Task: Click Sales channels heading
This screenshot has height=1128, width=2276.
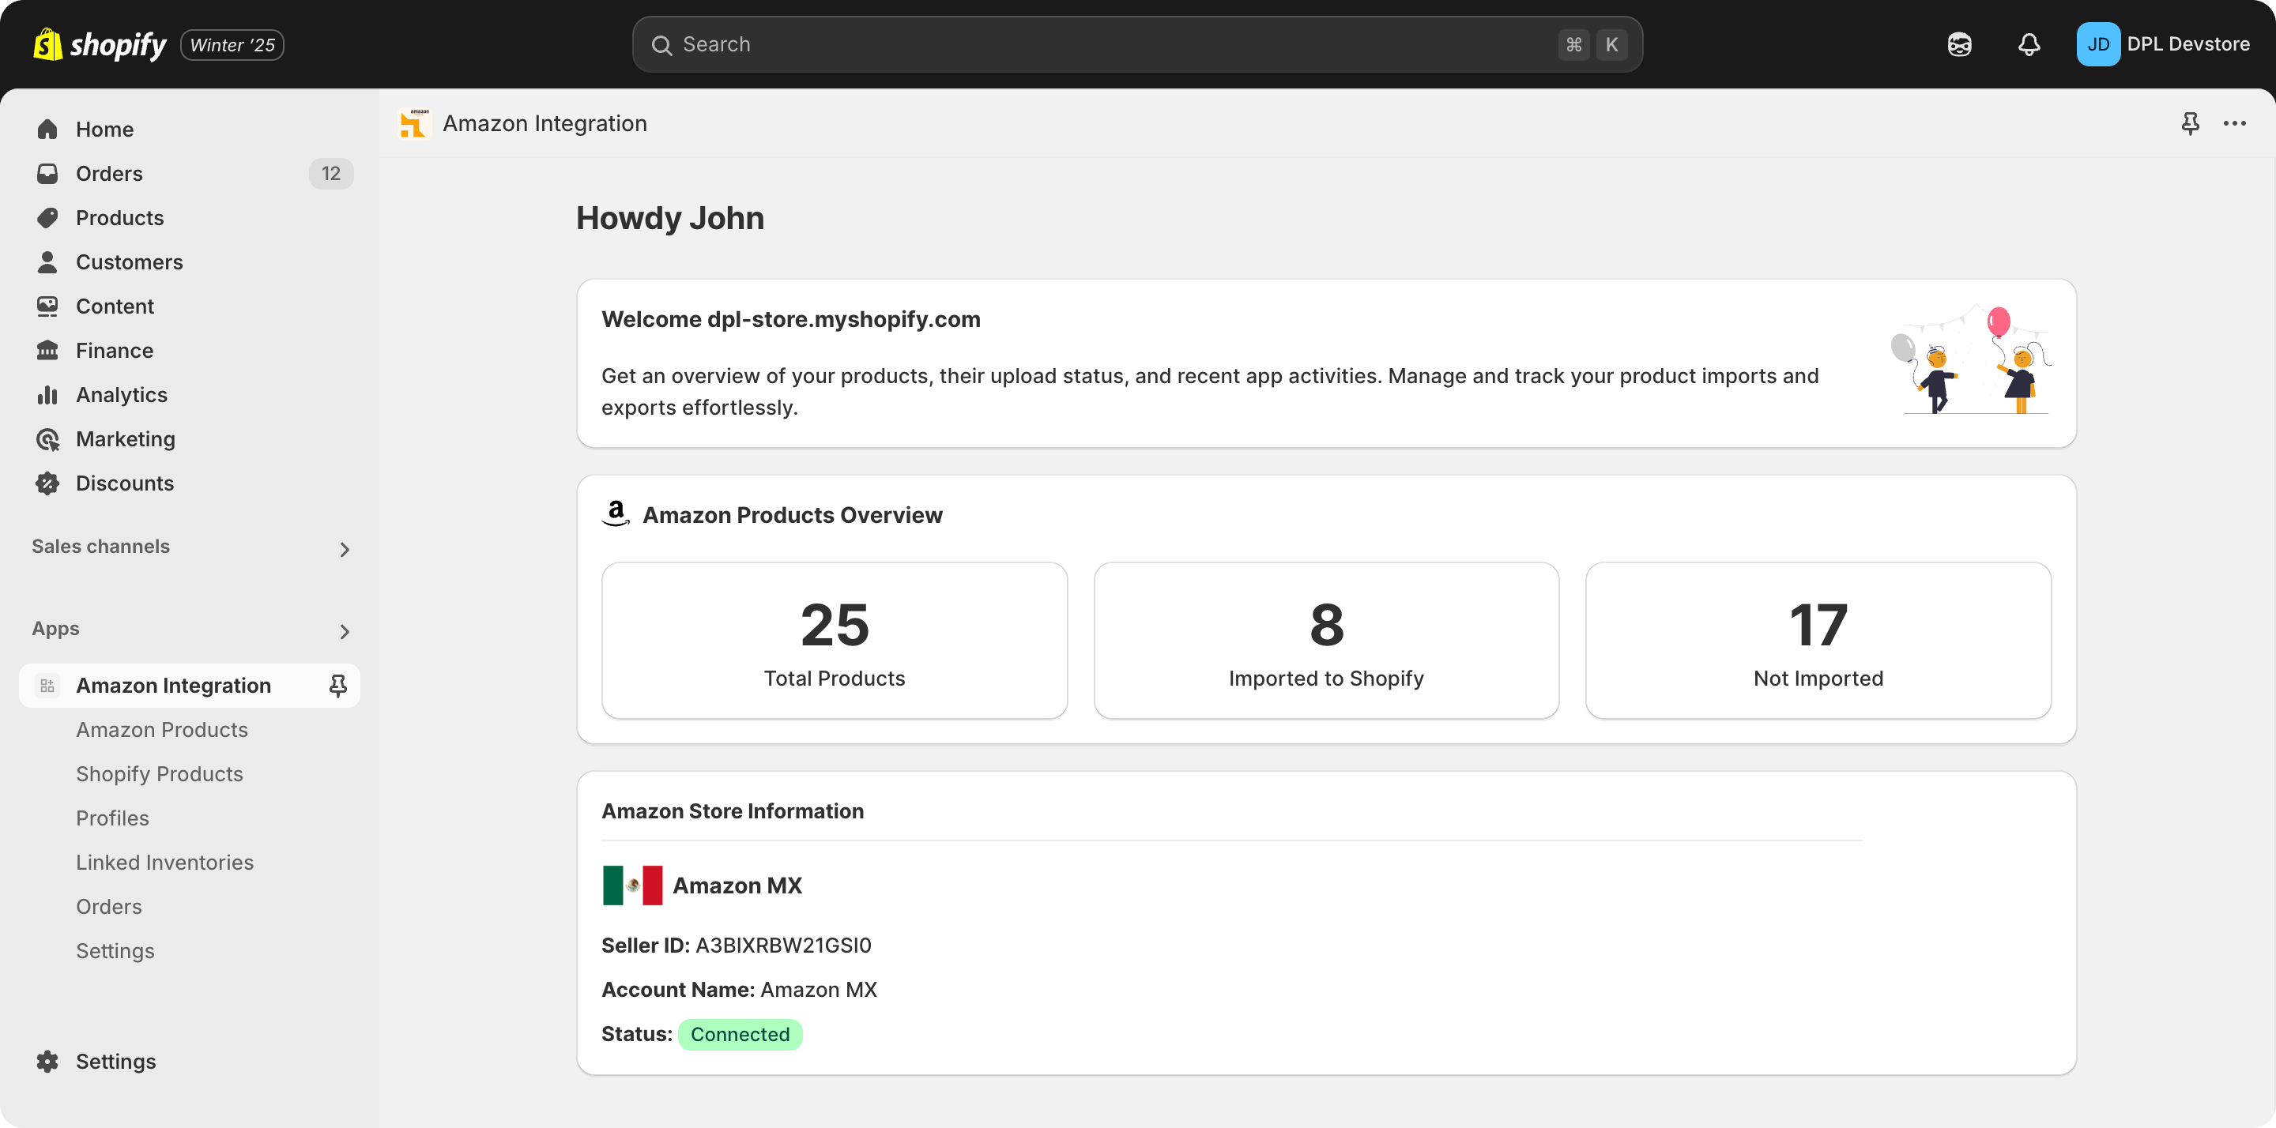Action: point(100,546)
